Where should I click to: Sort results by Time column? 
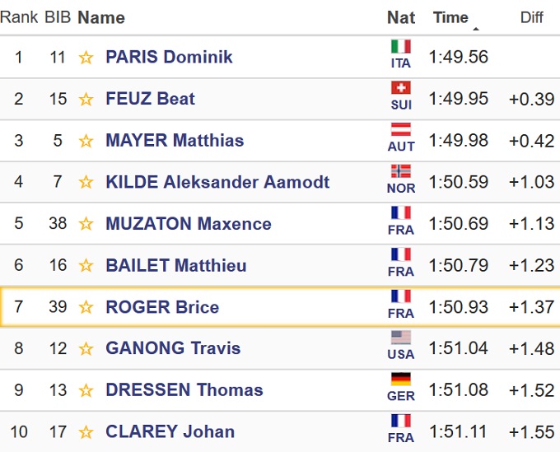click(450, 17)
